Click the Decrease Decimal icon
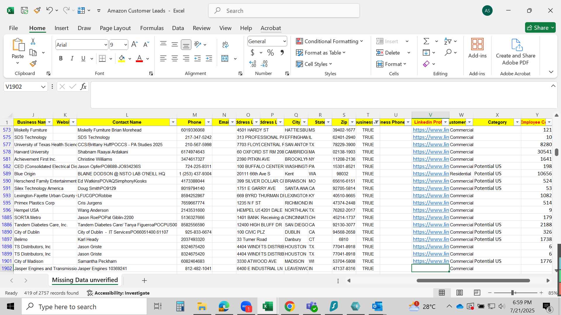 [264, 64]
